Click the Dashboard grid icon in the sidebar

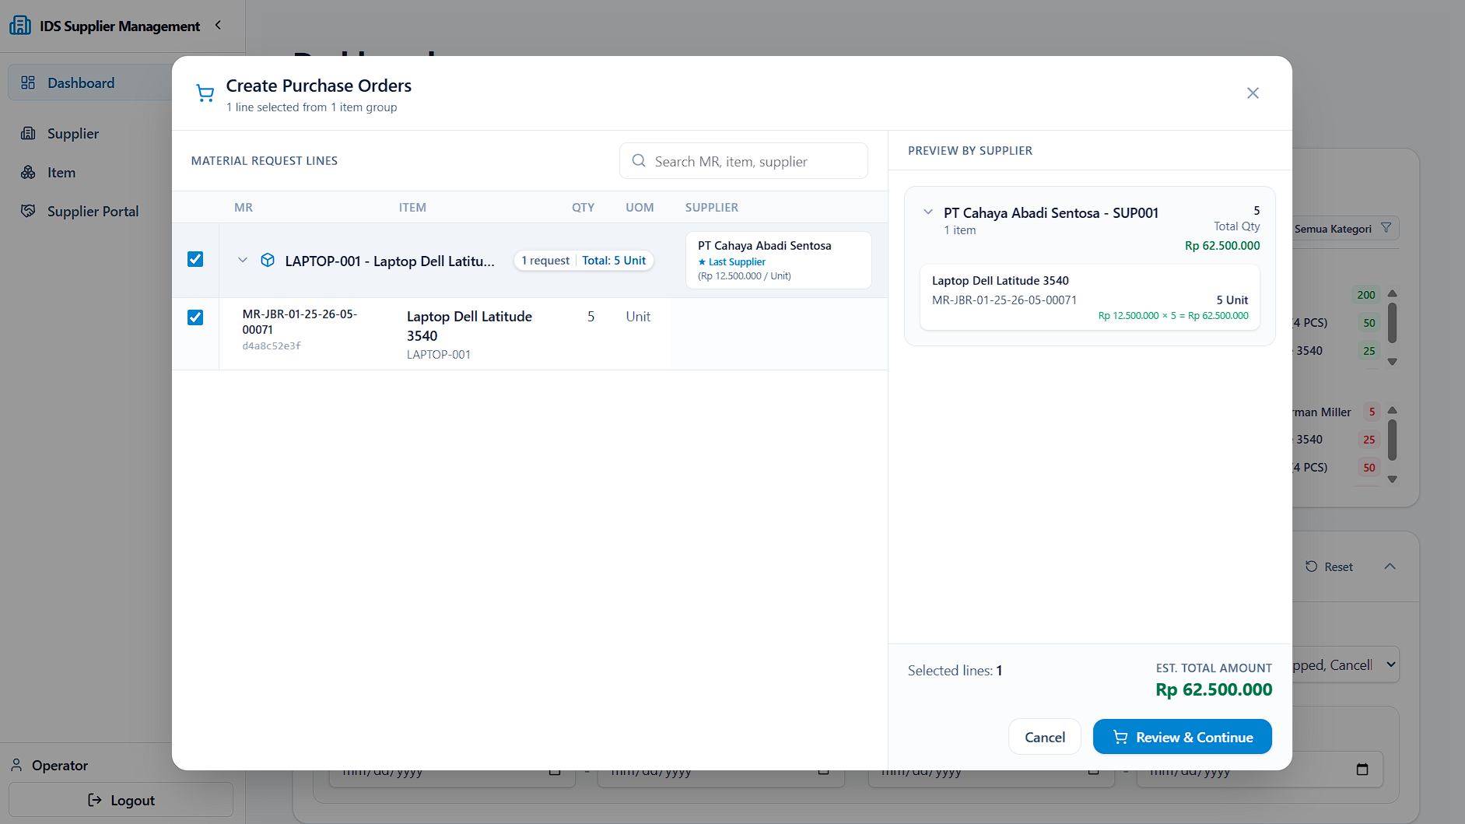(x=28, y=82)
